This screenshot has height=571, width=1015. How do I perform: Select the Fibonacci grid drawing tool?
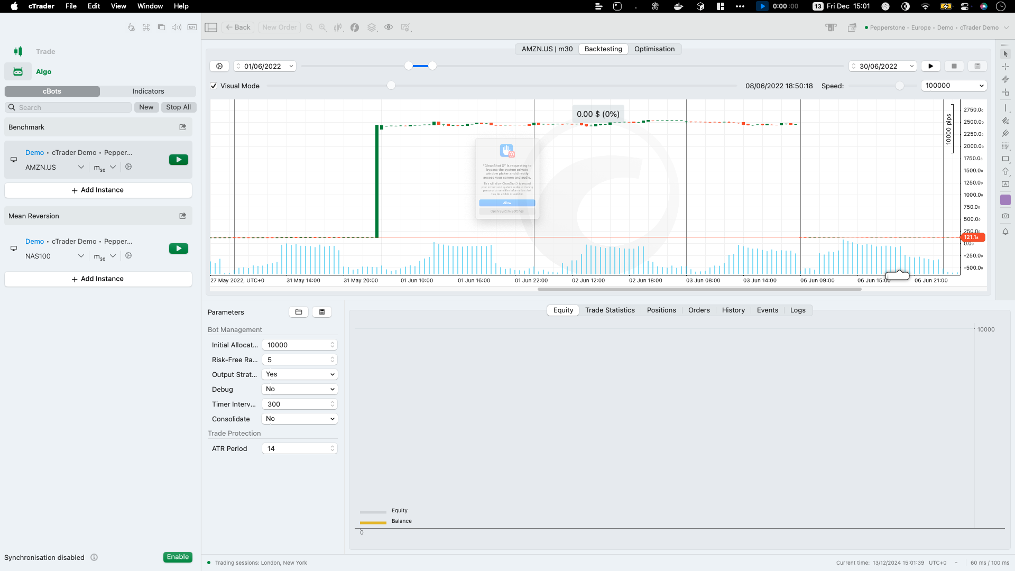[1005, 146]
